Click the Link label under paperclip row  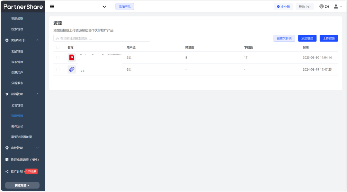pyautogui.click(x=82, y=71)
